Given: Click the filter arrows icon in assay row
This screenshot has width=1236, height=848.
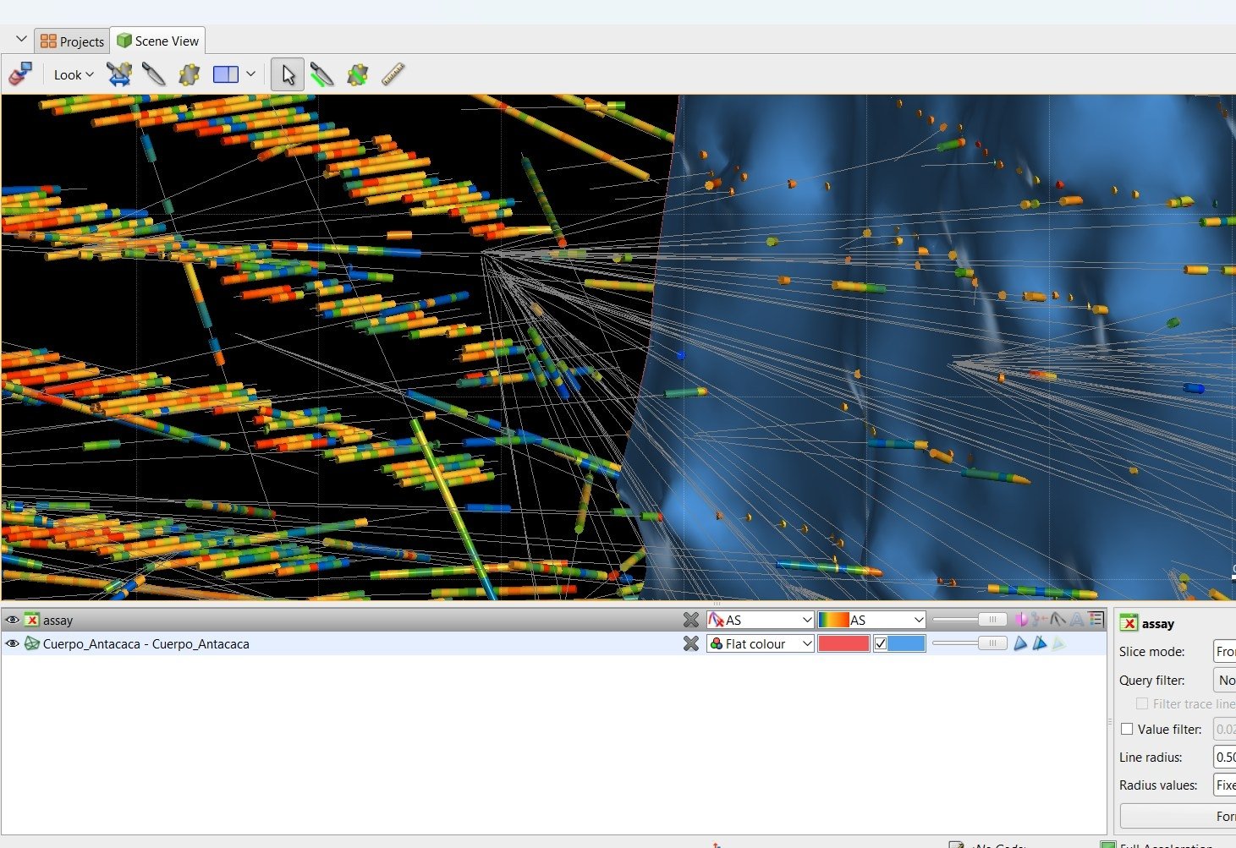Looking at the screenshot, I should coord(1039,620).
